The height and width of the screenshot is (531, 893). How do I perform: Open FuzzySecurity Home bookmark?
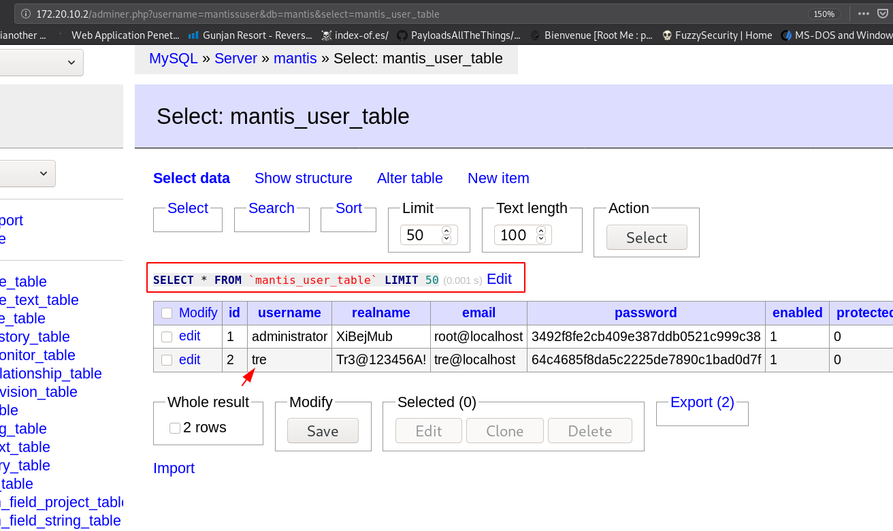click(717, 35)
